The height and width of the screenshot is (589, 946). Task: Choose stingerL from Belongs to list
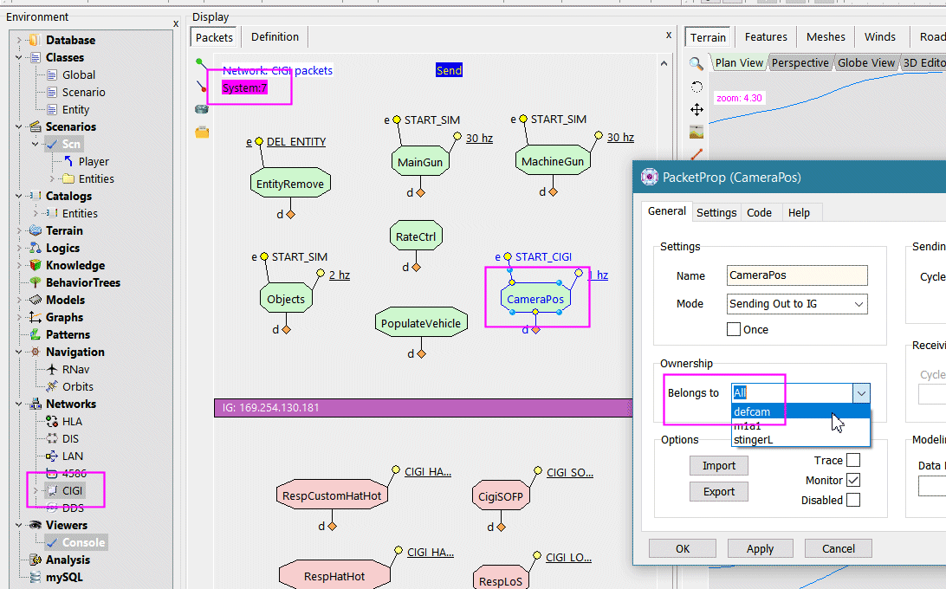pos(753,439)
